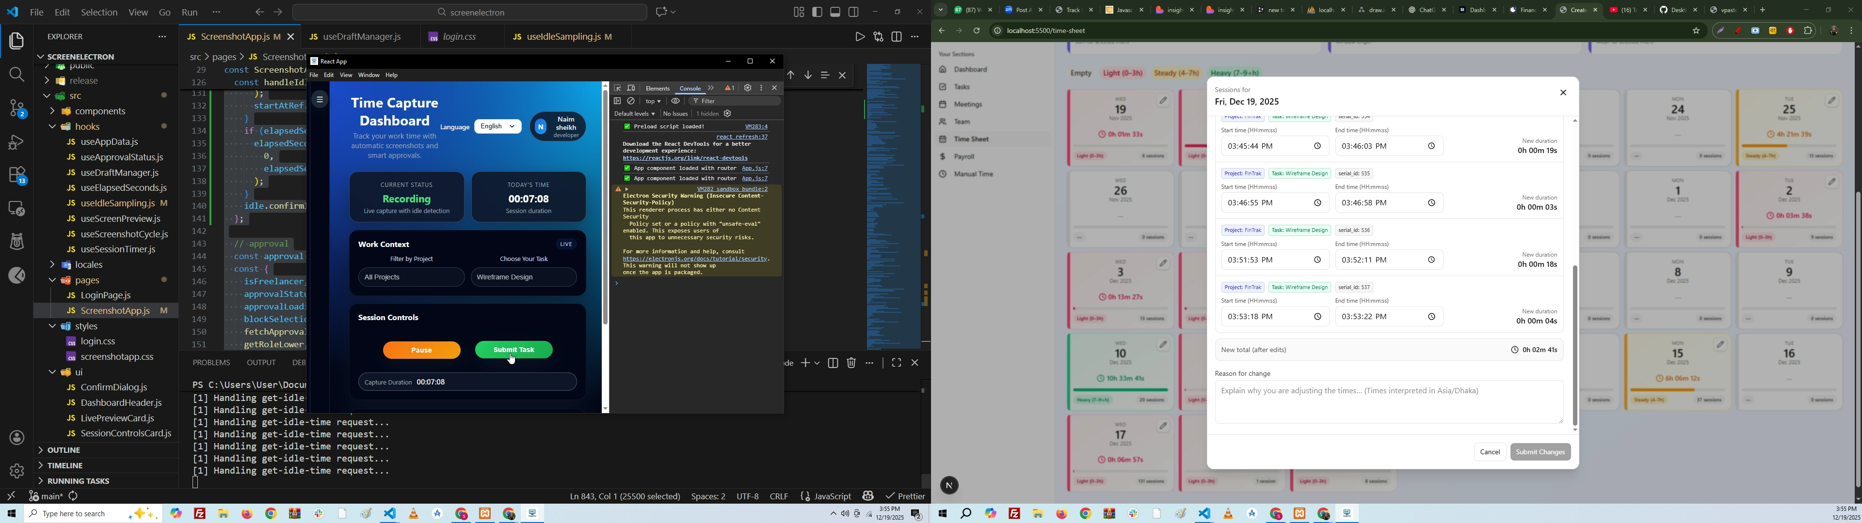Toggle VS Code primary sidebar layout button

click(x=818, y=12)
